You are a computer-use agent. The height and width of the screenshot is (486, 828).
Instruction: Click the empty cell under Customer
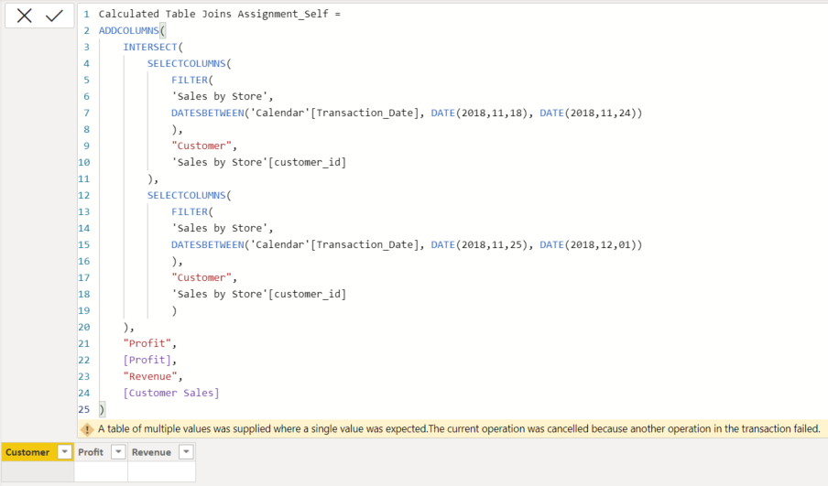[x=38, y=471]
